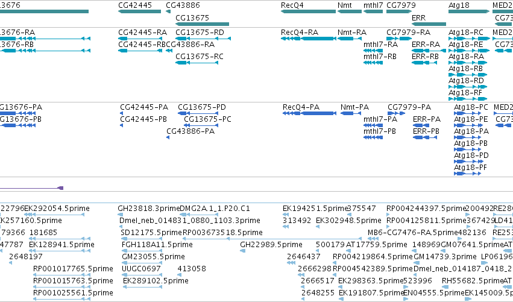The height and width of the screenshot is (302, 513).
Task: Select the CG43886 gene label
Action: (x=183, y=5)
